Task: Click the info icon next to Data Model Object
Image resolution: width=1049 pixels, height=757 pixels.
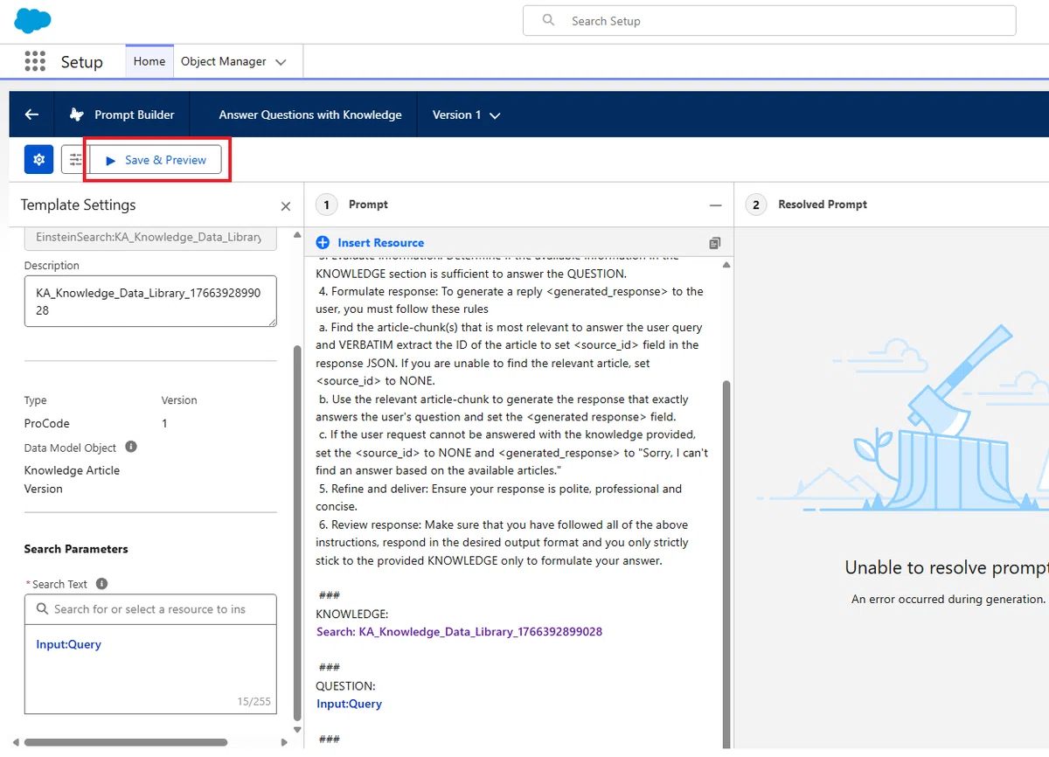Action: [131, 447]
